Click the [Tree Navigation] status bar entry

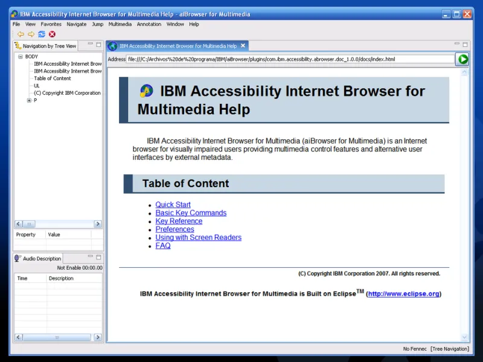coord(450,349)
